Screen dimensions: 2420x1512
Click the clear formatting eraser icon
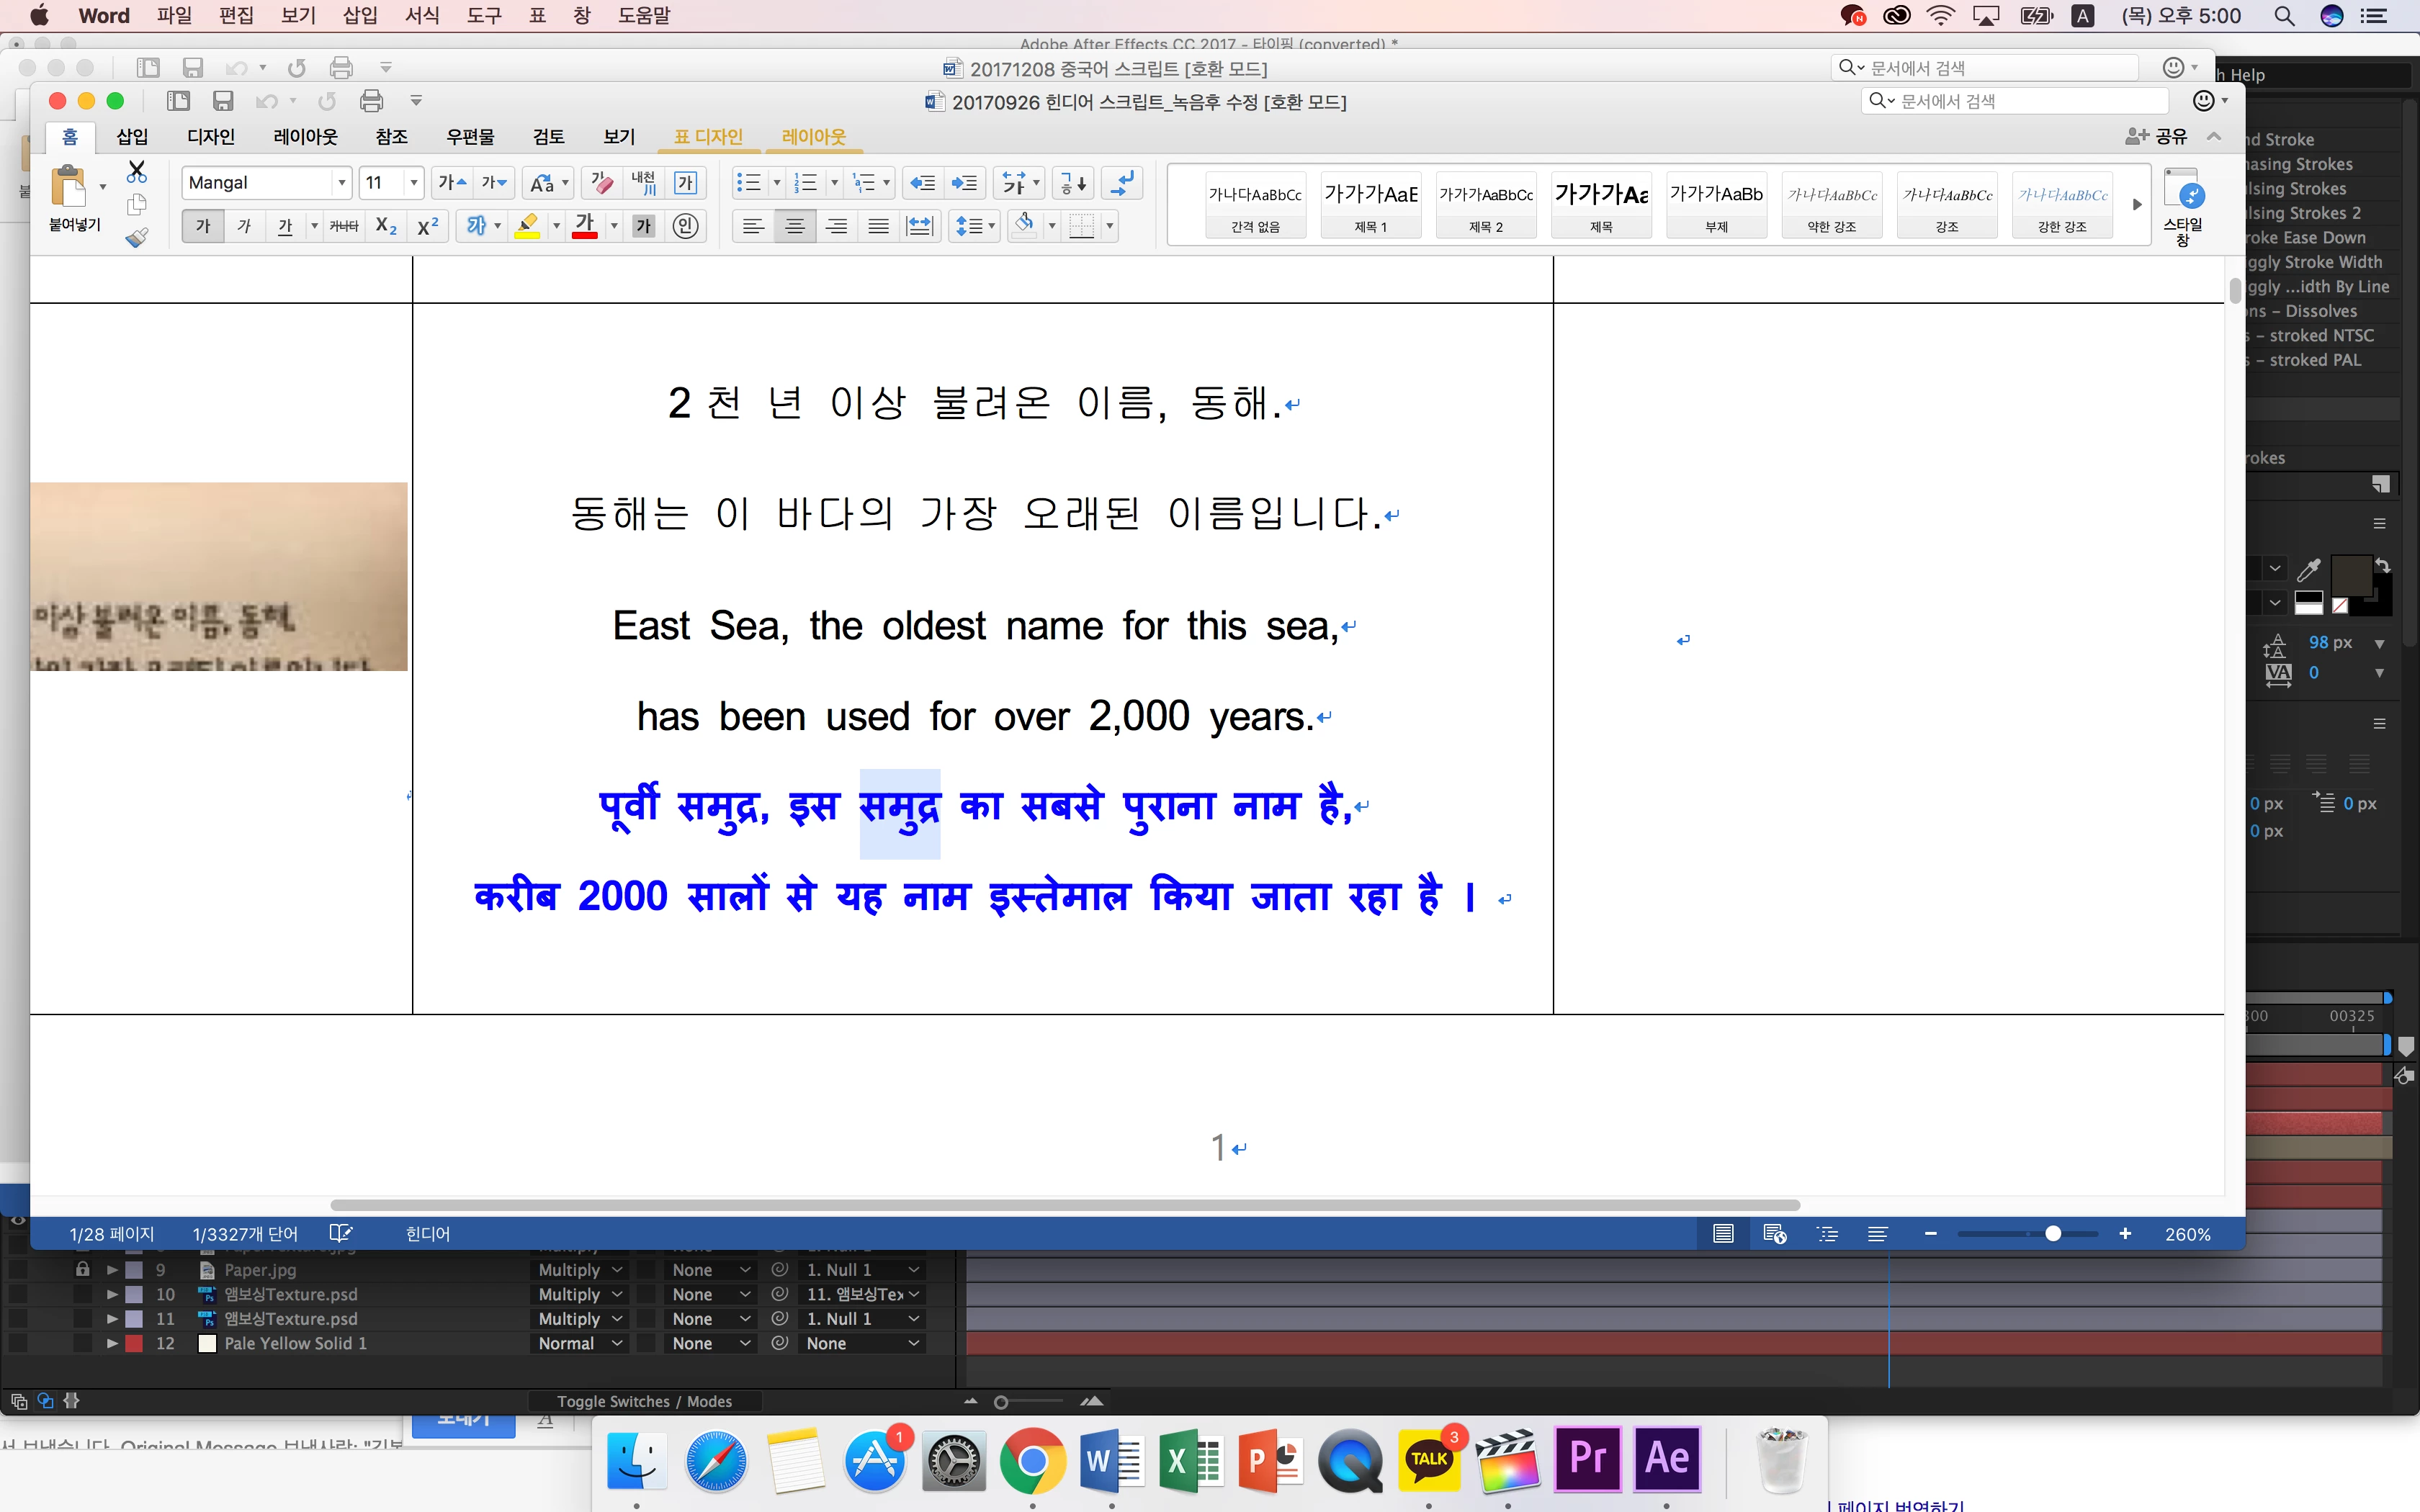pyautogui.click(x=602, y=183)
